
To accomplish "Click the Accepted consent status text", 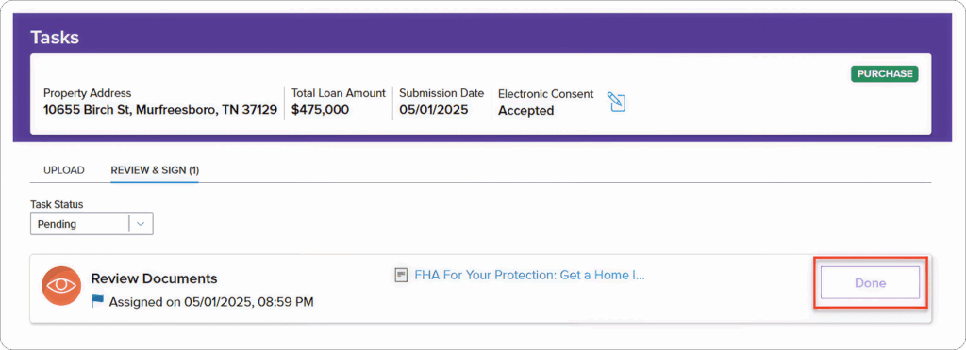I will (526, 111).
